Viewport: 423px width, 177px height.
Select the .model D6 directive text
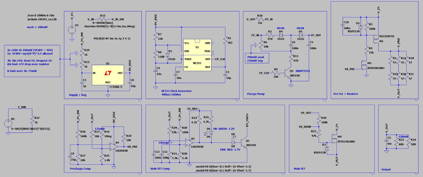point(223,167)
